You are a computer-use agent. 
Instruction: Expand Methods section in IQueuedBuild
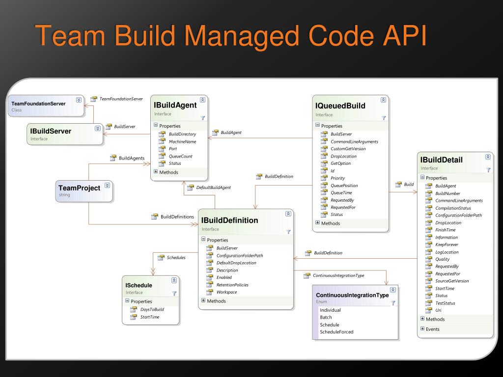317,223
